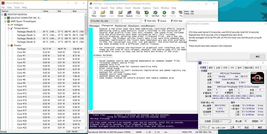Viewport: 267px width, 134px height.
Task: Click the grayed Pause toolbar icon
Action: pyautogui.click(x=173, y=13)
